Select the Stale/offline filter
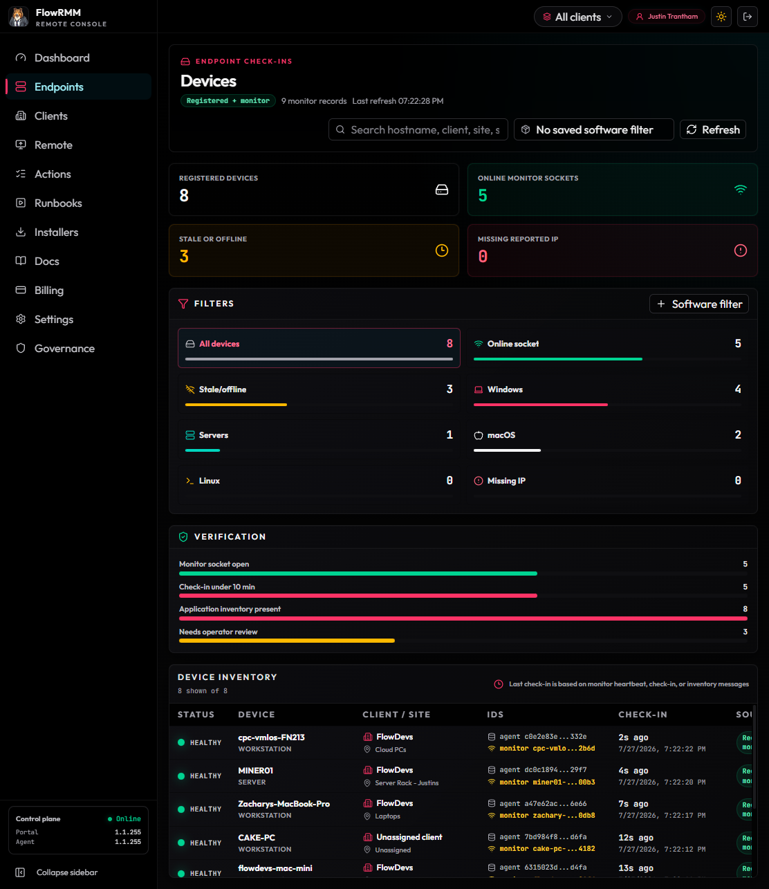Viewport: 769px width, 889px height. click(319, 393)
